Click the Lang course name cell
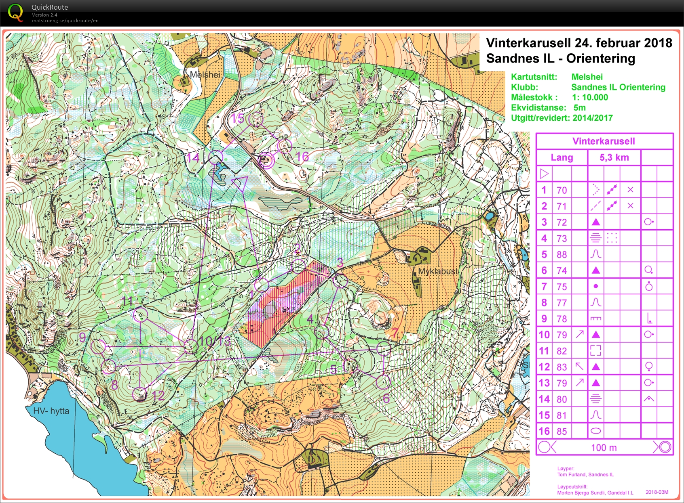The image size is (684, 503). pos(562,157)
